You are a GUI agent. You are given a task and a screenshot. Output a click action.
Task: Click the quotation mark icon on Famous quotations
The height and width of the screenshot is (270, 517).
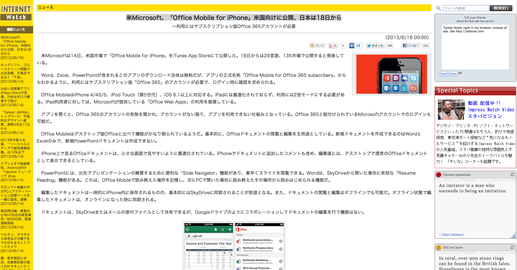438,175
